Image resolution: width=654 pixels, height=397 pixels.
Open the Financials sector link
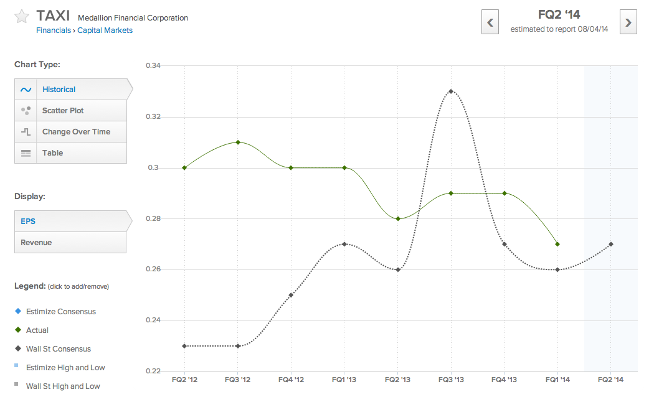coord(53,30)
